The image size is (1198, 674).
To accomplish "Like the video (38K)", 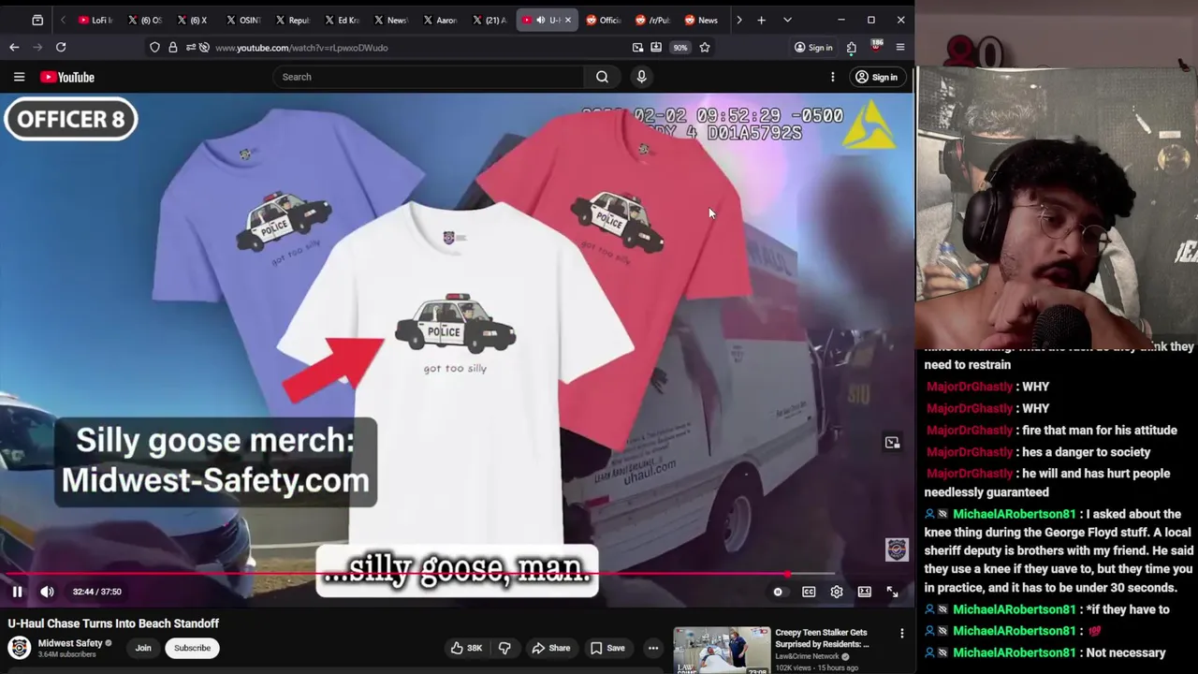I will click(466, 648).
